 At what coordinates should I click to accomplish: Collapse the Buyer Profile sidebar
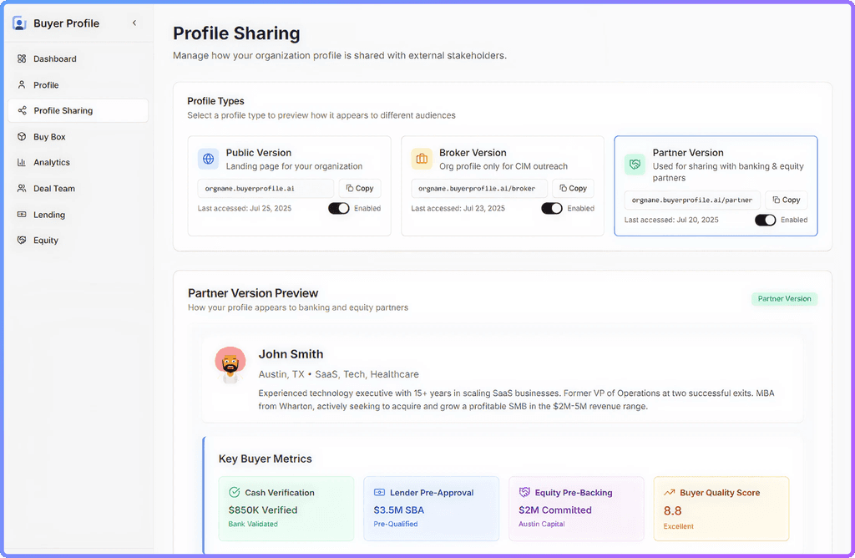pos(134,23)
